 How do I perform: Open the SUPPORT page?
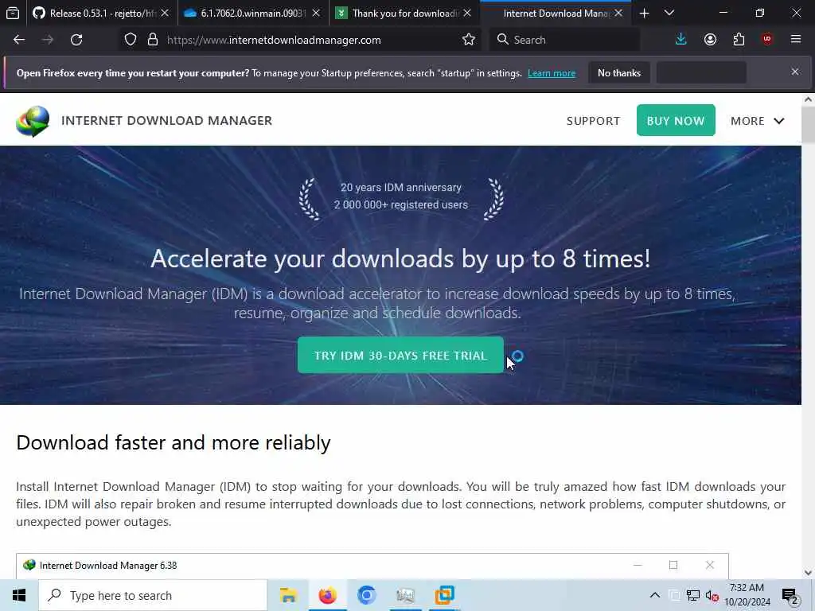point(593,121)
